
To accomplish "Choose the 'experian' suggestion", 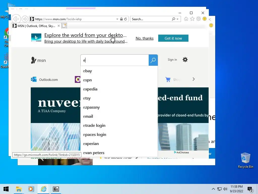I will tap(119, 144).
